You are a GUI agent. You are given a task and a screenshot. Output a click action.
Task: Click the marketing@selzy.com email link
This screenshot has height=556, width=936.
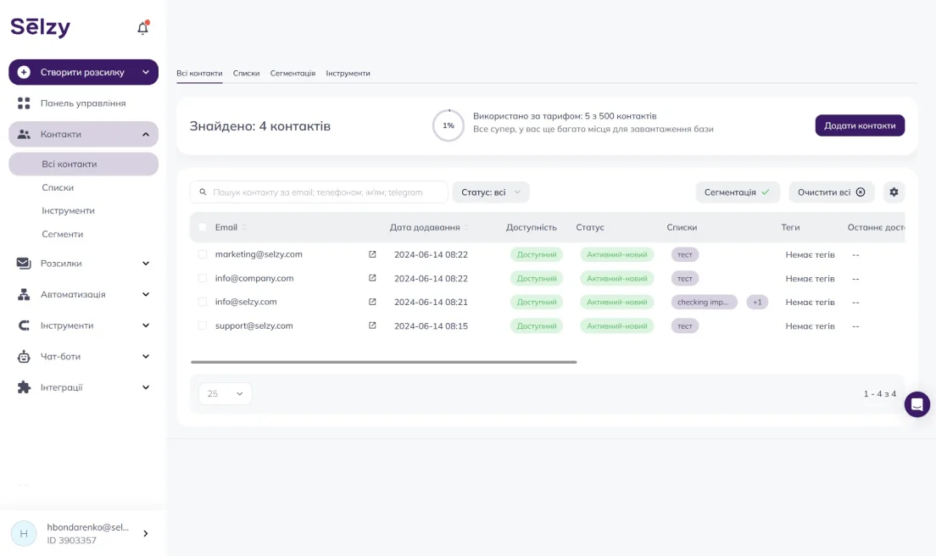click(259, 254)
